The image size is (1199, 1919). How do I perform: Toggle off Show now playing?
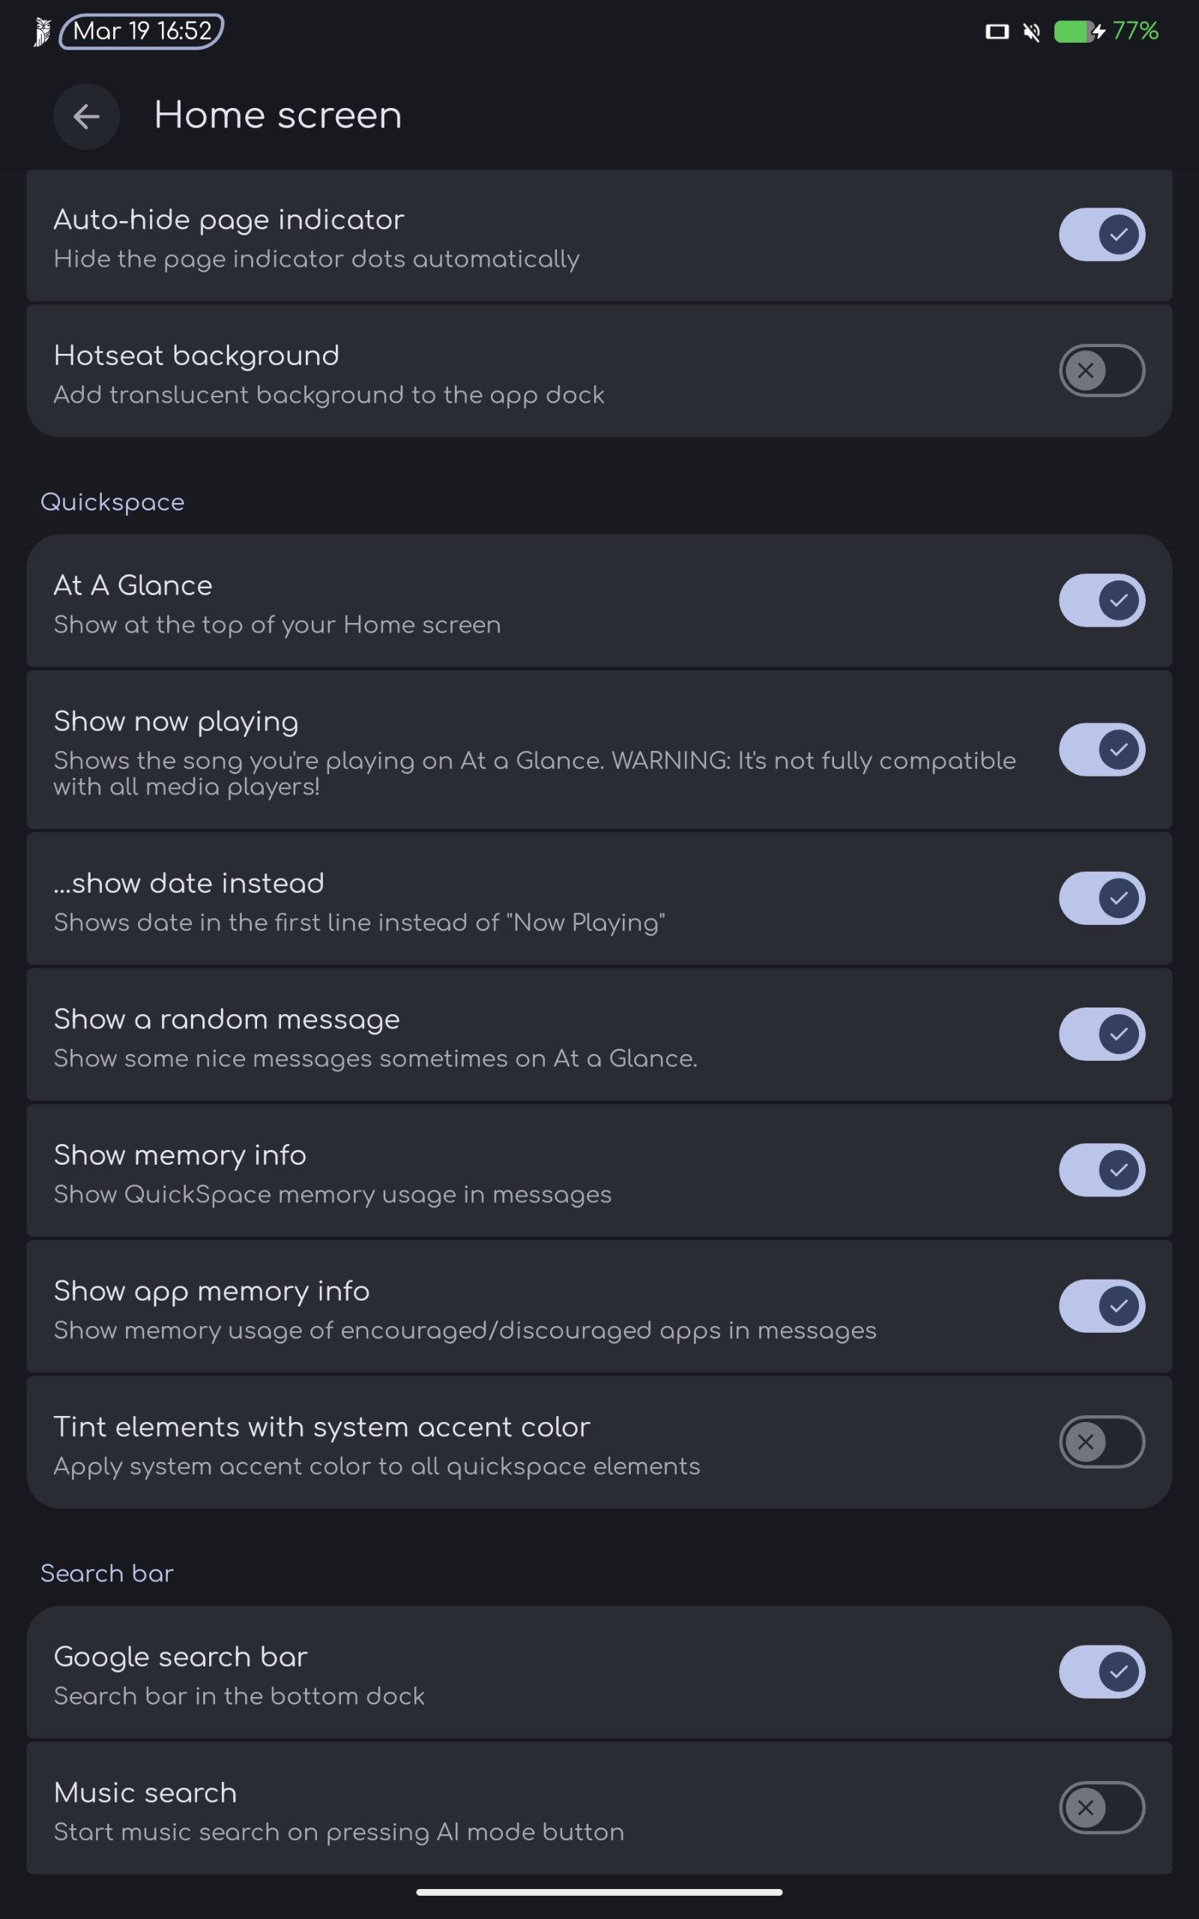coord(1101,750)
